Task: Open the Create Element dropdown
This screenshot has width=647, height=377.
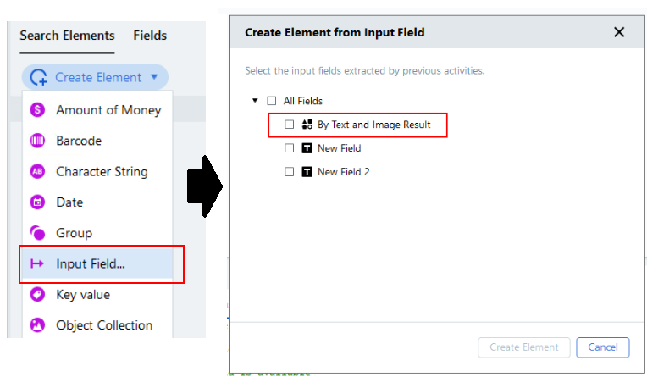Action: coord(95,77)
